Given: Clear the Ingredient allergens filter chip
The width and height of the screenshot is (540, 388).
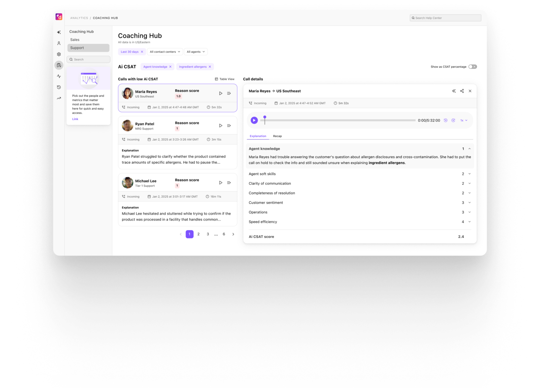Looking at the screenshot, I should tap(210, 66).
